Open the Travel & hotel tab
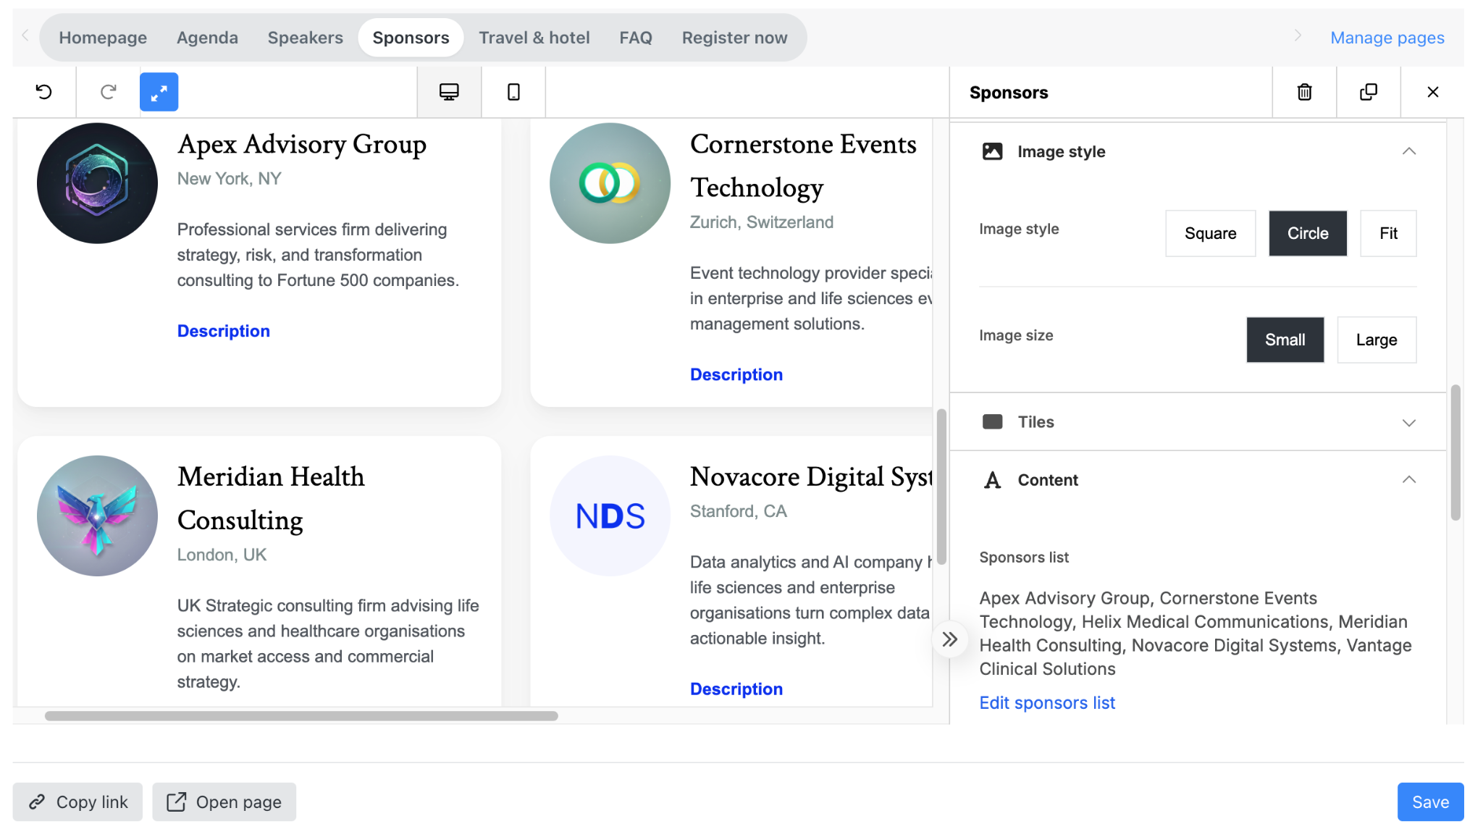The width and height of the screenshot is (1483, 837). pyautogui.click(x=534, y=38)
